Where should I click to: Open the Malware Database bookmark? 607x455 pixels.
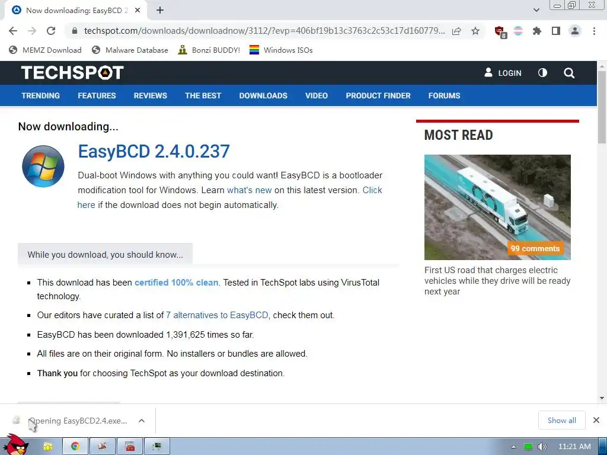[130, 50]
